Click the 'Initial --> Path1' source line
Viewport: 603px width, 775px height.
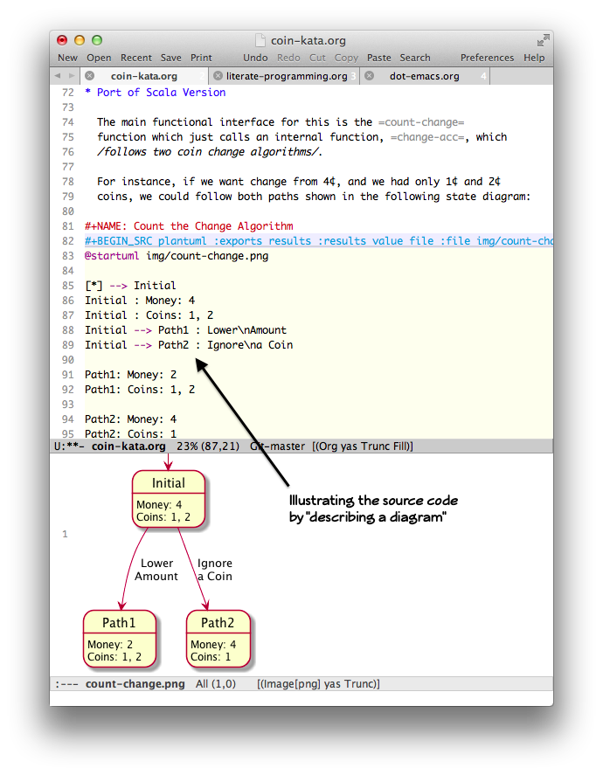coord(185,330)
